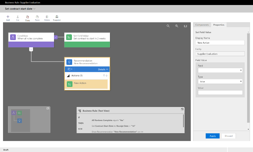This screenshot has height=152, width=253.
Task: Click the Discard button
Action: tap(229, 136)
